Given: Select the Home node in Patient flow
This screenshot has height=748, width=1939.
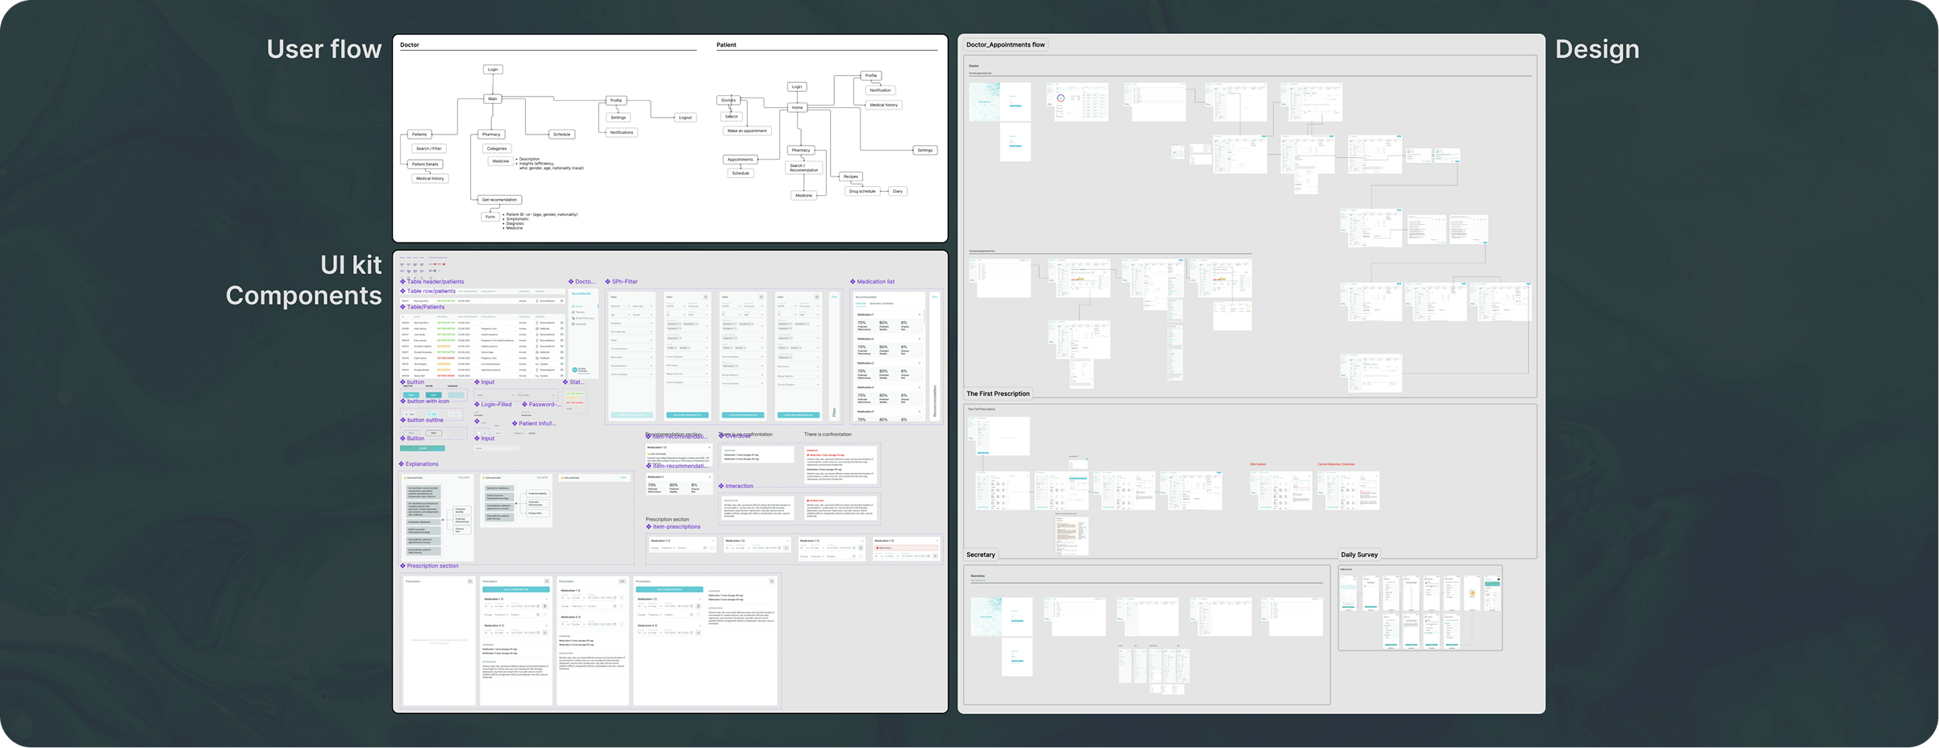Looking at the screenshot, I should (797, 107).
